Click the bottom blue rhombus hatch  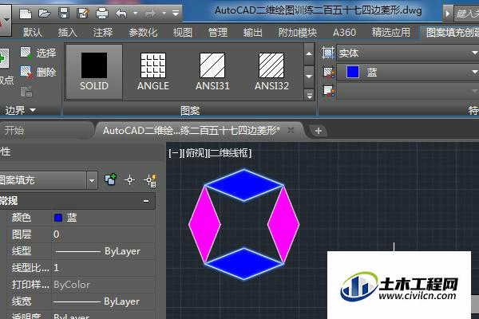click(x=244, y=263)
